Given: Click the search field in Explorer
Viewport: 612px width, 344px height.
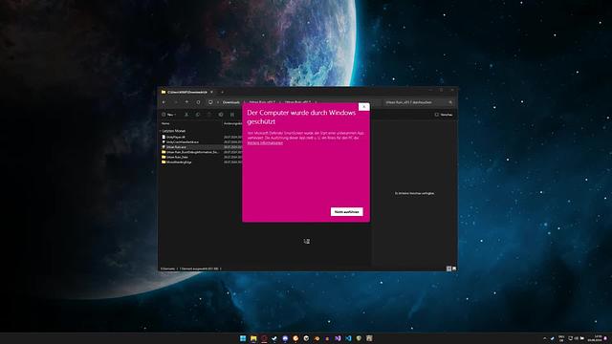Looking at the screenshot, I should click(419, 102).
